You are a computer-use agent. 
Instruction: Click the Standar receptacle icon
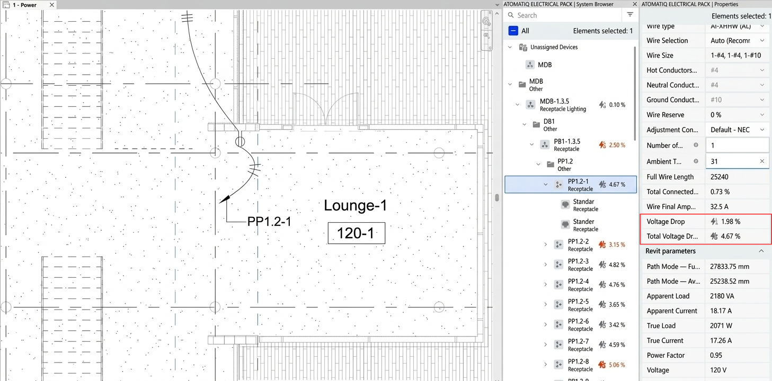[x=565, y=205]
